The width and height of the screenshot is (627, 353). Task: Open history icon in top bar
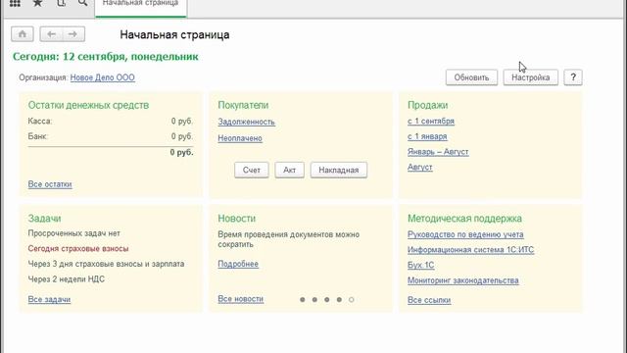61,3
